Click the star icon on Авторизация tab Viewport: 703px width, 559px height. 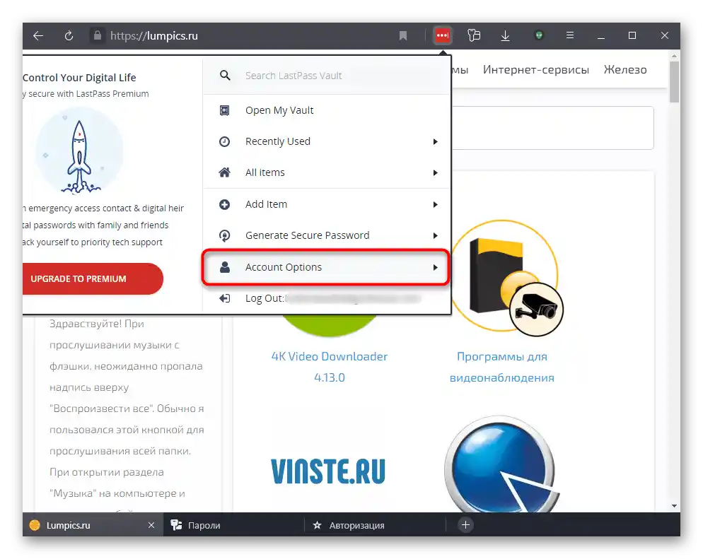point(317,525)
